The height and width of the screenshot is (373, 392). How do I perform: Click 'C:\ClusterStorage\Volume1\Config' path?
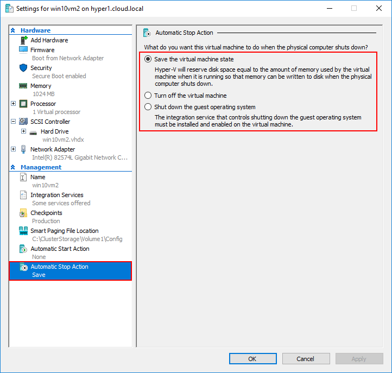77,239
